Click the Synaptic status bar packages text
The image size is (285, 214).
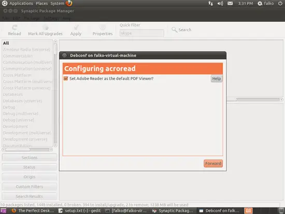94,205
